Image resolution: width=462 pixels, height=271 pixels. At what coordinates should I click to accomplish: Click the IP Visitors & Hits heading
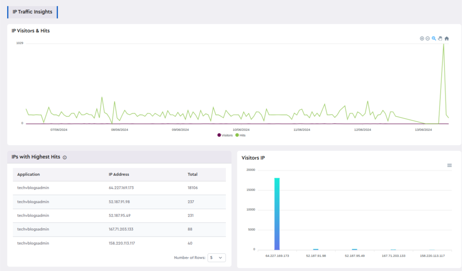(31, 31)
